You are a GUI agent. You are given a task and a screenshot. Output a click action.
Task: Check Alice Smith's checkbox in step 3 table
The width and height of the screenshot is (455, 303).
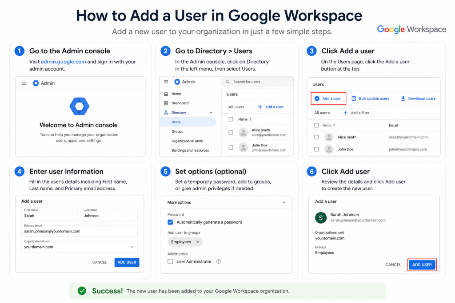coord(316,137)
